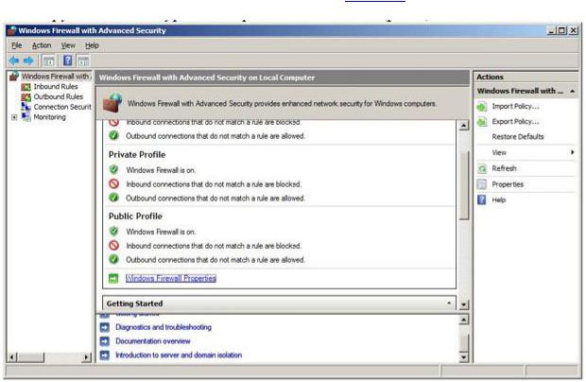Click green arrow icon beside Windows Firewall Properties
This screenshot has height=382, width=586.
coord(113,278)
